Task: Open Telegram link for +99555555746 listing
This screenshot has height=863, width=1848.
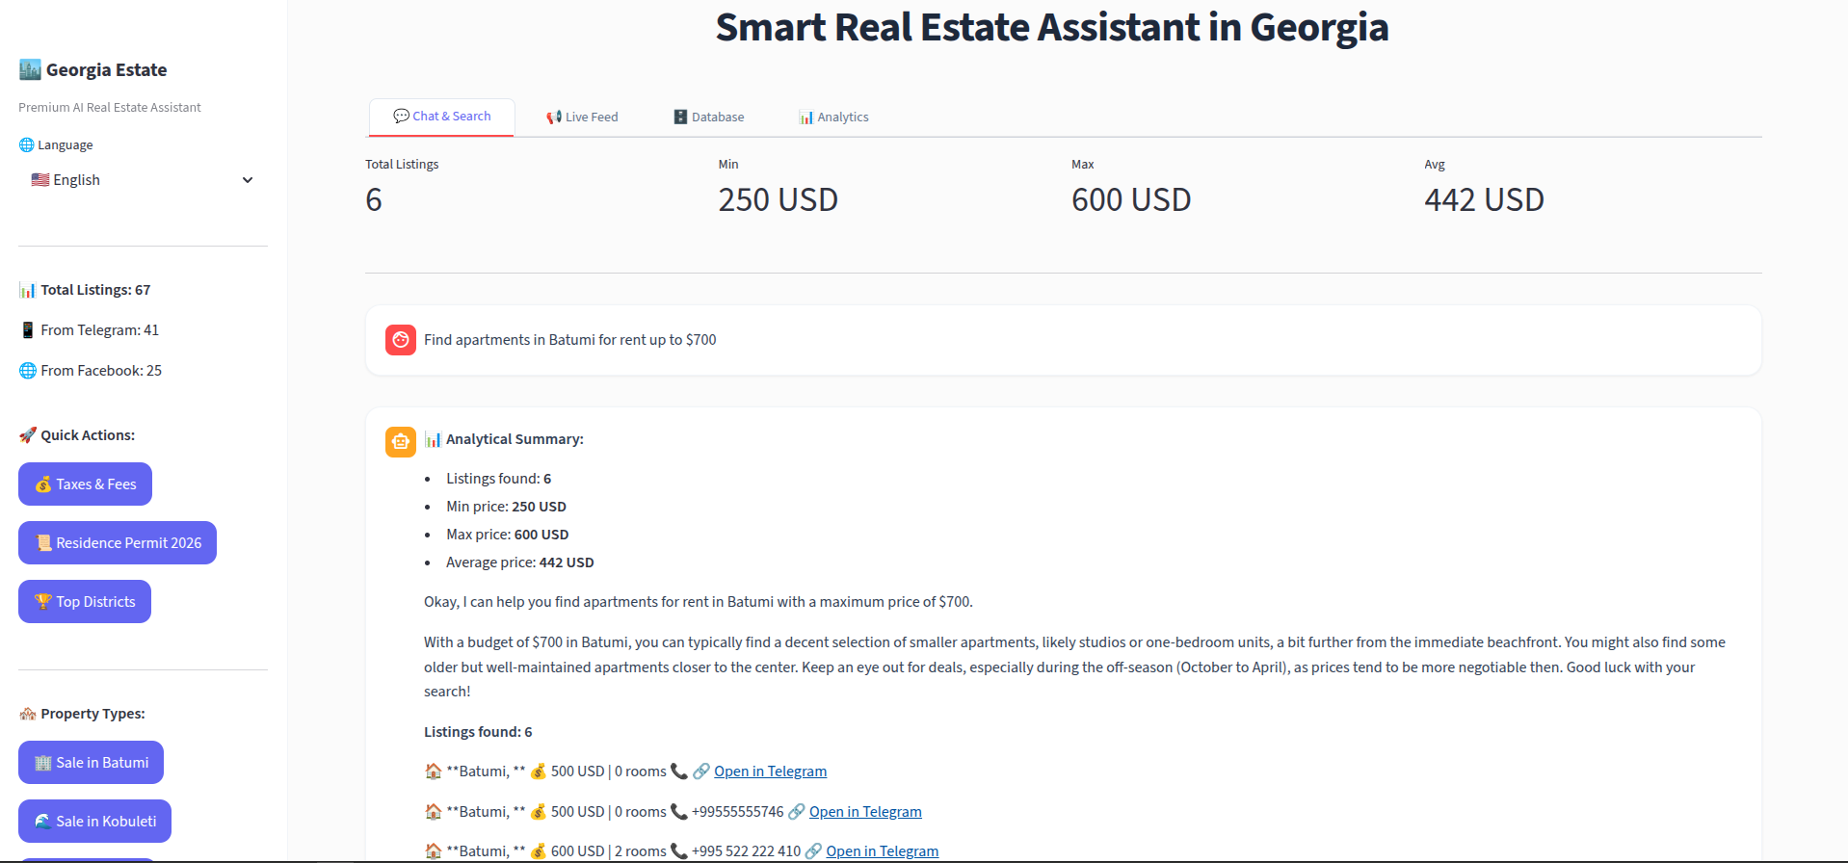Action: (865, 812)
